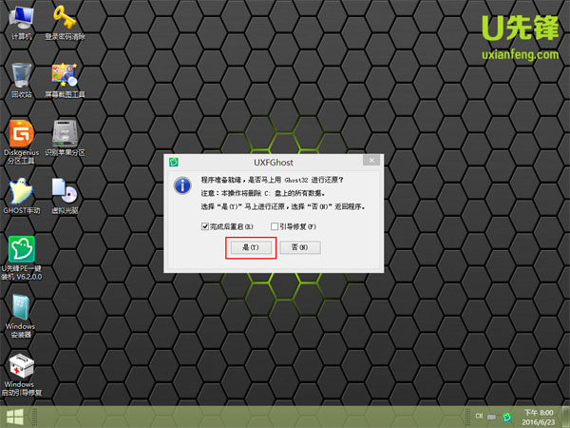The height and width of the screenshot is (428, 570).
Task: Open the Windows Start button
Action: (15, 417)
